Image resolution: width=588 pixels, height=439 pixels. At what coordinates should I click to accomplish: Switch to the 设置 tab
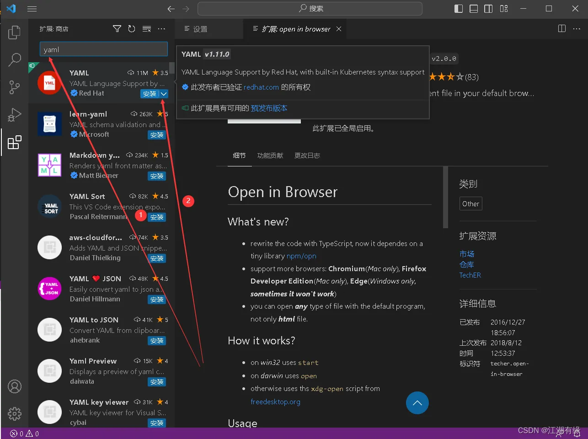pos(209,29)
